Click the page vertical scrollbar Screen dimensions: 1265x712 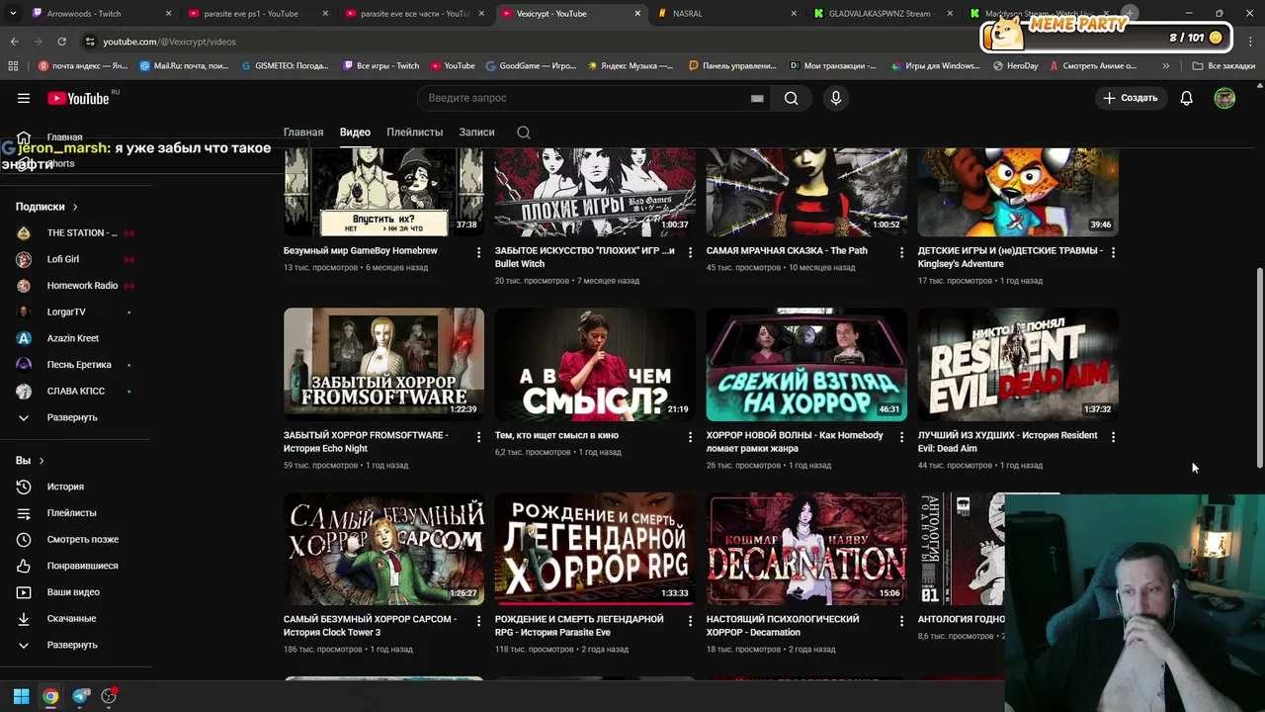tap(1259, 368)
